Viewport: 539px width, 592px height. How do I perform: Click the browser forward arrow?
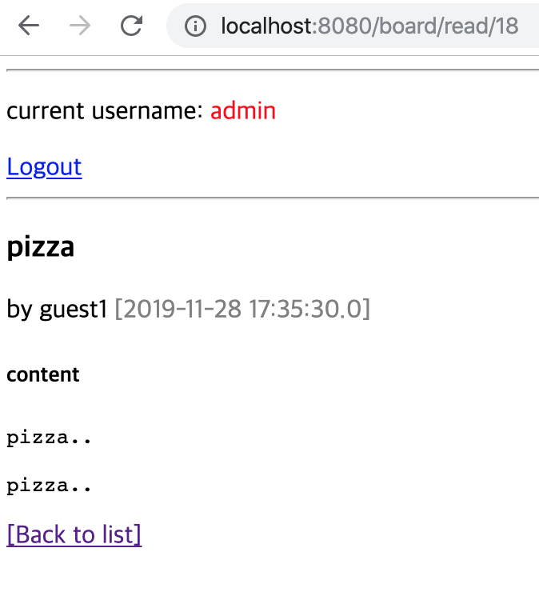point(80,26)
